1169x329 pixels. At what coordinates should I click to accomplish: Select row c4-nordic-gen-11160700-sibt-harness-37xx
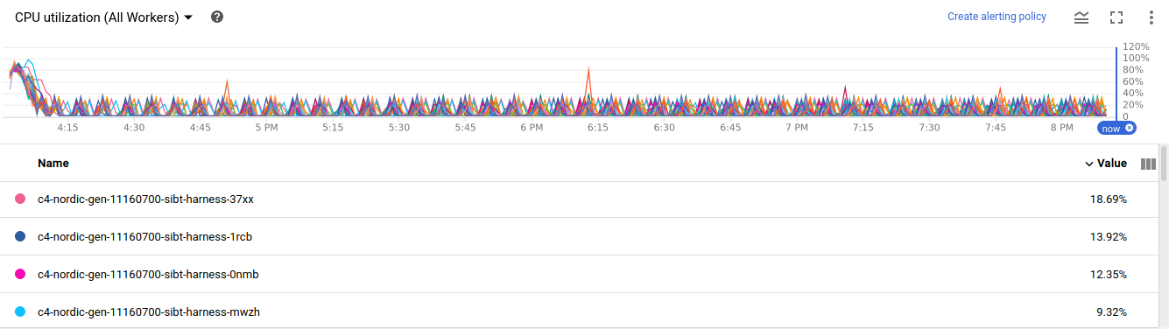(580, 199)
